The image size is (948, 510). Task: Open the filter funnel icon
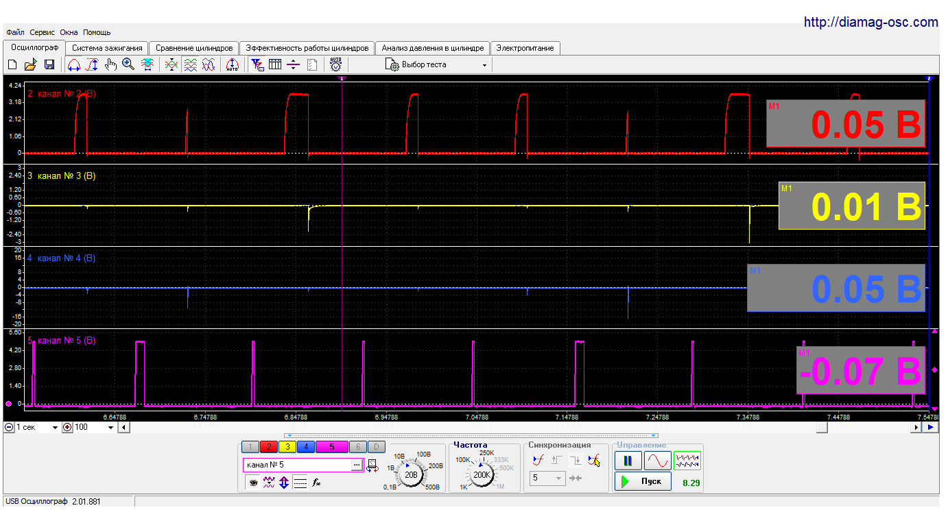(x=257, y=64)
